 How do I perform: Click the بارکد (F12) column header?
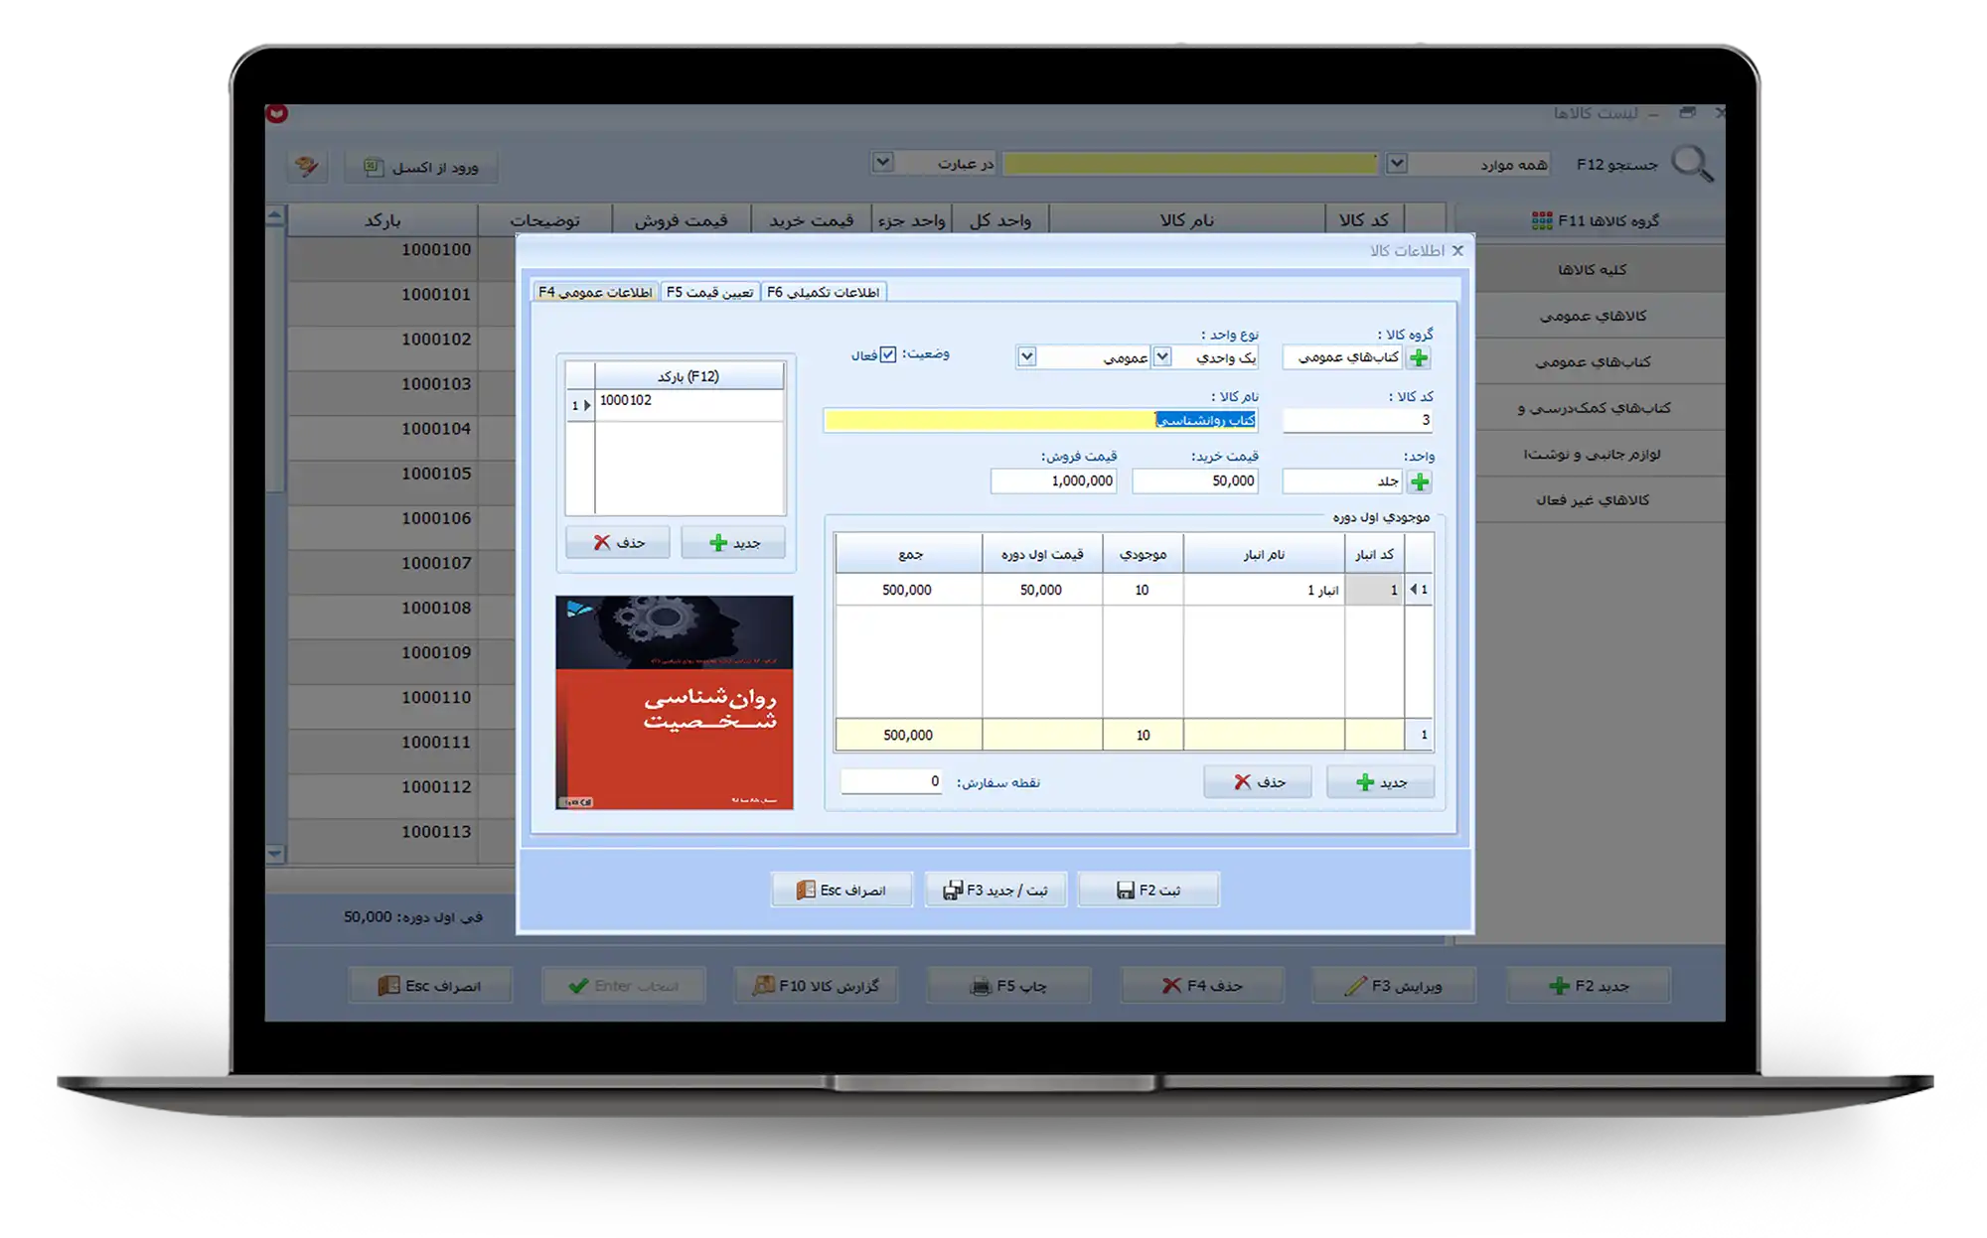click(688, 376)
